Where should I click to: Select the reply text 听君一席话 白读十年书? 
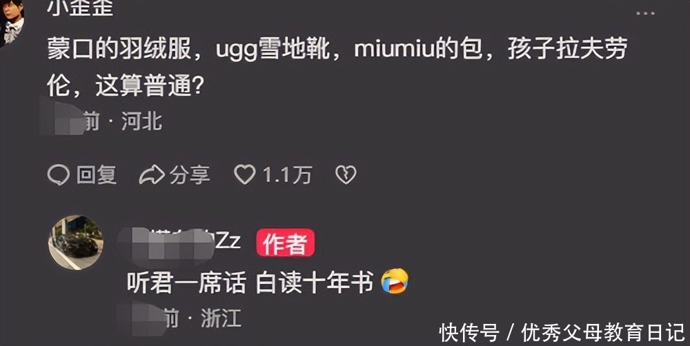tap(250, 282)
